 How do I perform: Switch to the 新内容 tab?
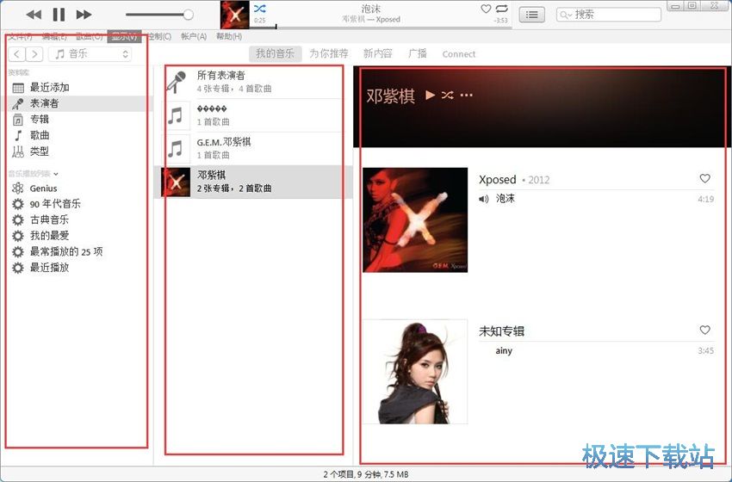tap(378, 53)
